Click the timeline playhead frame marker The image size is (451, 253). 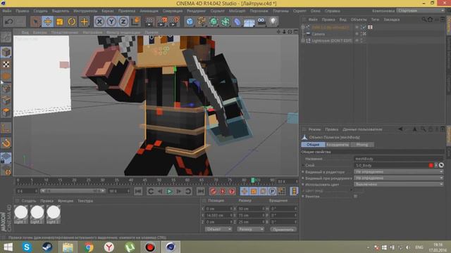click(253, 180)
